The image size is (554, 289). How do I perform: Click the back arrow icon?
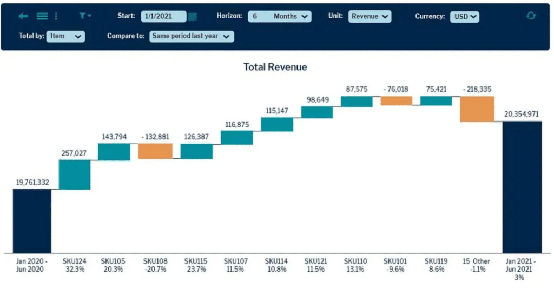23,16
